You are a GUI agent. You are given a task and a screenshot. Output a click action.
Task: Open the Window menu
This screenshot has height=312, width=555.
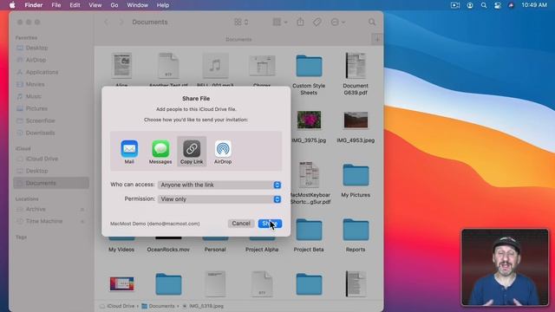point(137,5)
